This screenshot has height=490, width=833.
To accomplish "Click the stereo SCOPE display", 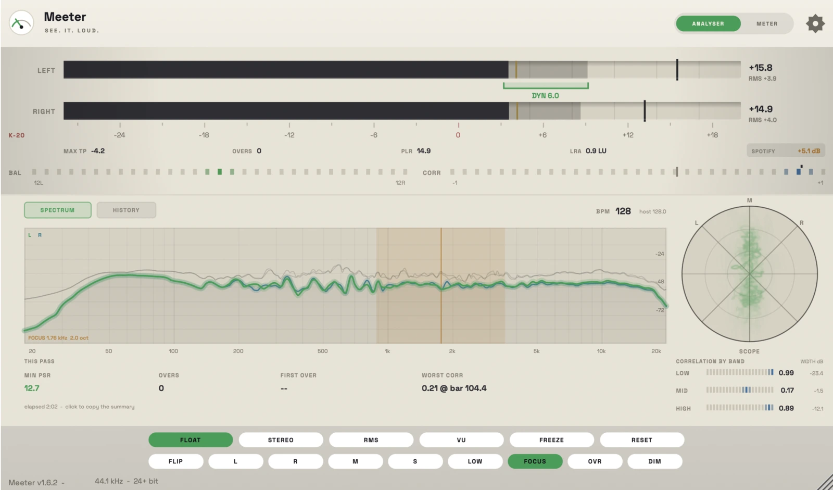I will click(749, 273).
